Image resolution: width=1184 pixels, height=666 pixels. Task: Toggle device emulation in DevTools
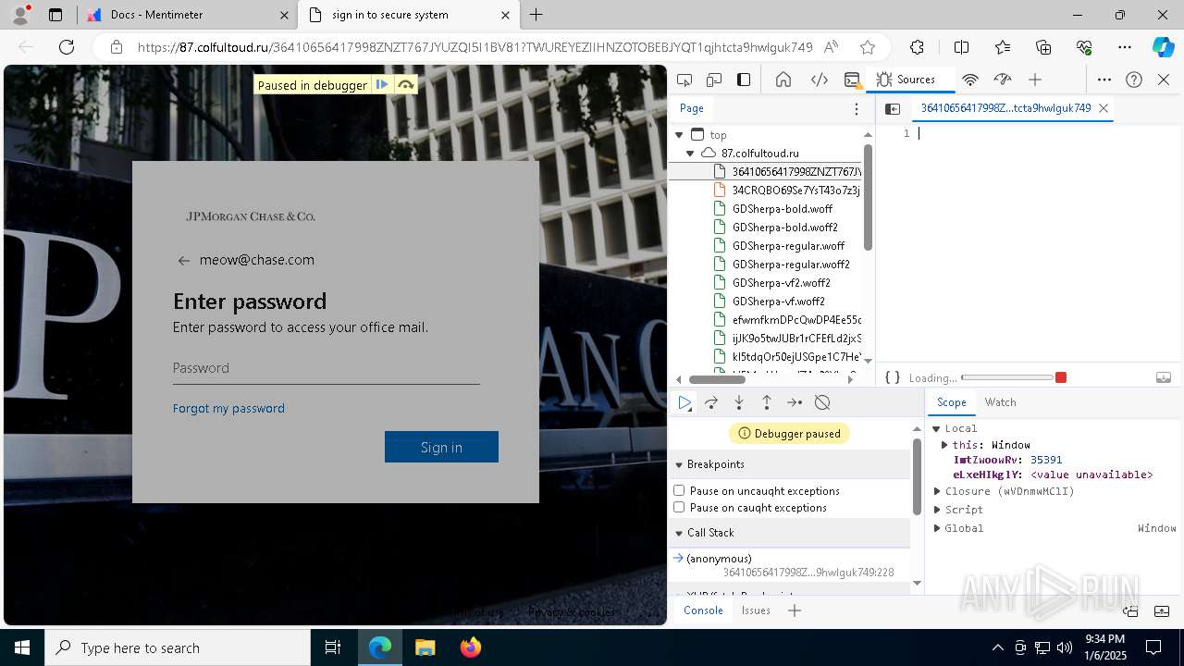[714, 80]
